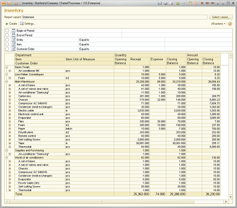Print the report using the printer icon
The height and width of the screenshot is (208, 237).
[165, 3]
